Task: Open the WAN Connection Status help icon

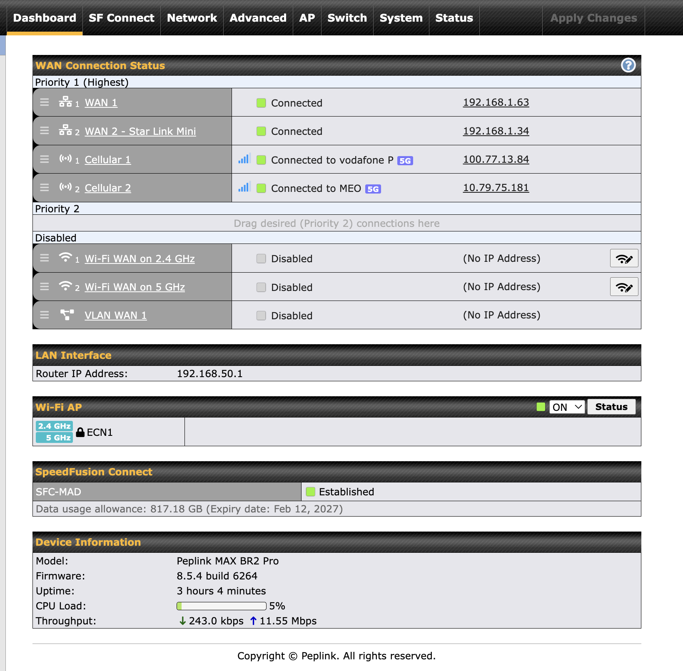Action: point(628,65)
